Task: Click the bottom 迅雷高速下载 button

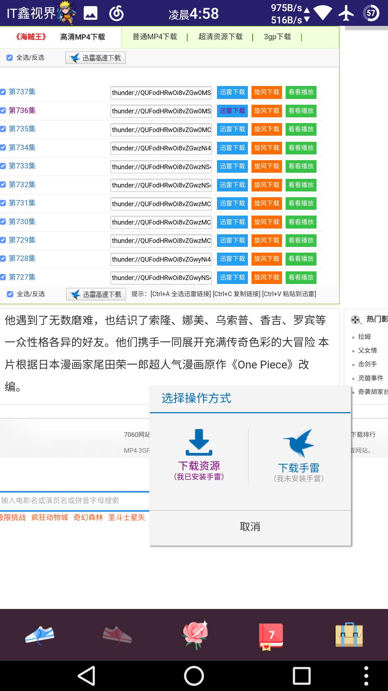Action: click(96, 294)
